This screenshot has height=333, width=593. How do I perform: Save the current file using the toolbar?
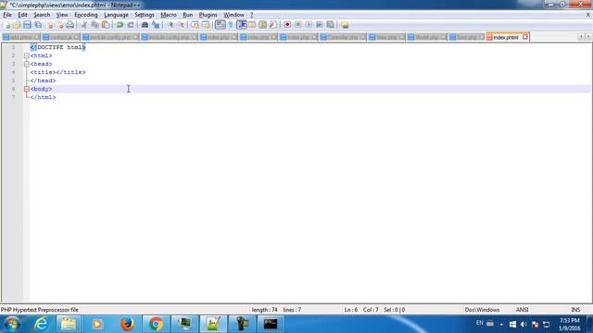coord(27,25)
